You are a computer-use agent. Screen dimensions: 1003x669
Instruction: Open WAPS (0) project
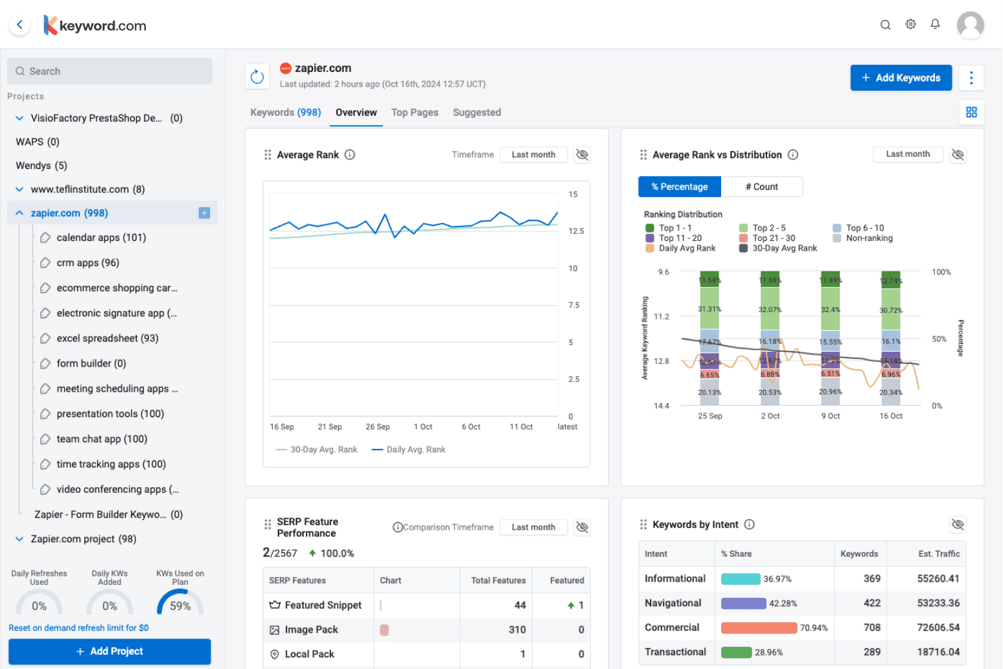click(38, 142)
